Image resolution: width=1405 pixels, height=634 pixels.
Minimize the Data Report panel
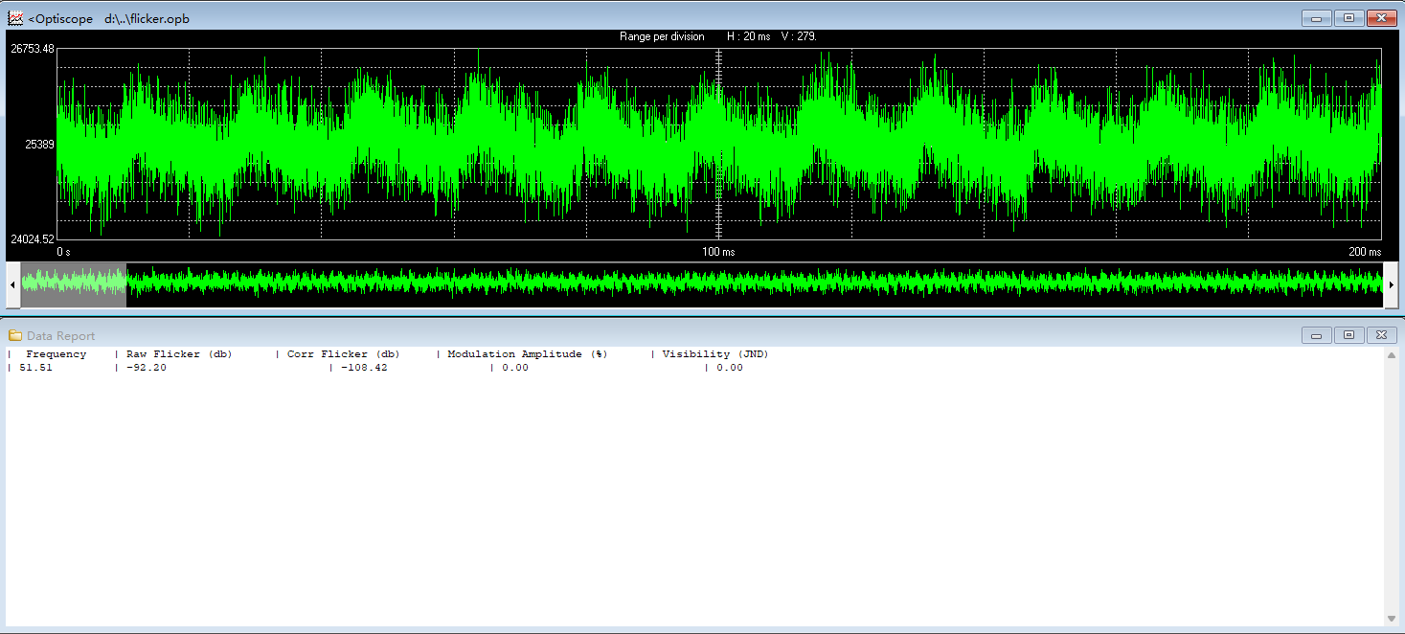[x=1317, y=335]
